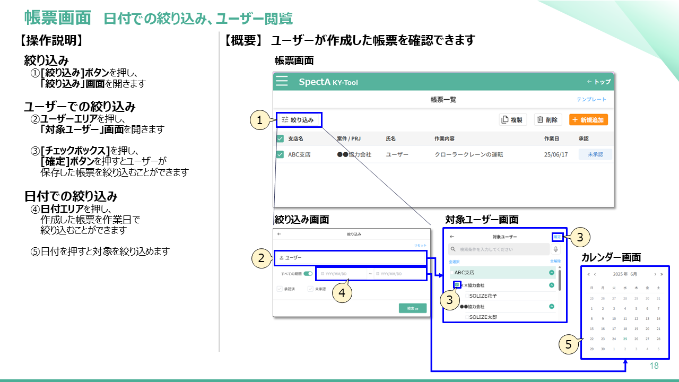Image resolution: width=679 pixels, height=382 pixels.
Task: Click the 未承認 status badge in table row
Action: pyautogui.click(x=595, y=154)
